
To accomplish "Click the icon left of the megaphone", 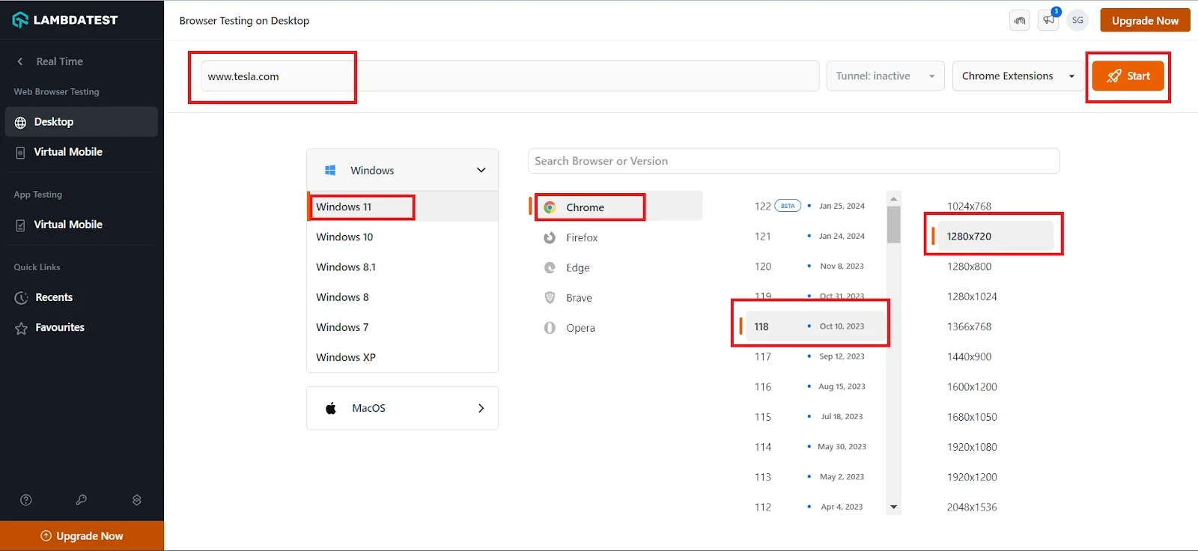I will [x=1020, y=20].
